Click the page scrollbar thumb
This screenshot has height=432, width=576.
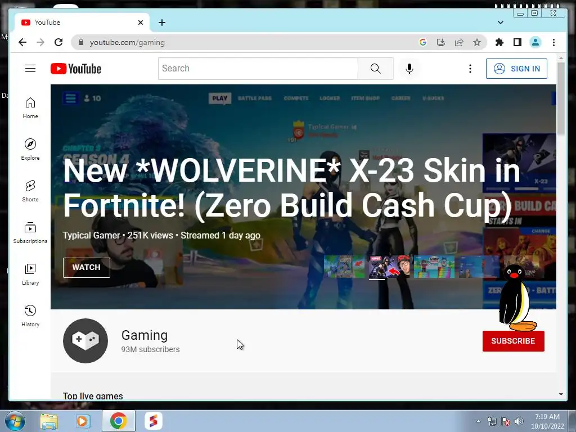click(x=561, y=98)
